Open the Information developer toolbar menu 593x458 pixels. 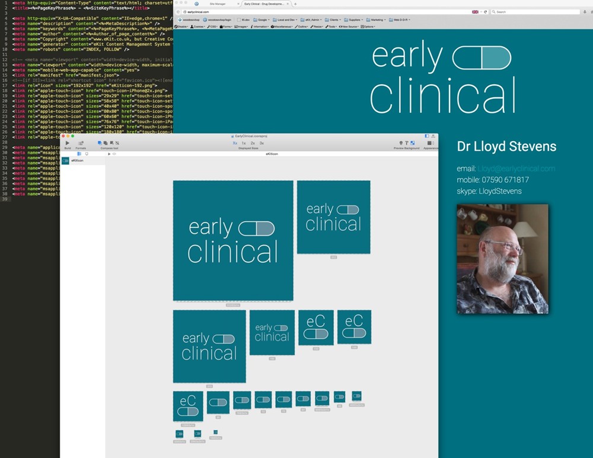point(260,27)
